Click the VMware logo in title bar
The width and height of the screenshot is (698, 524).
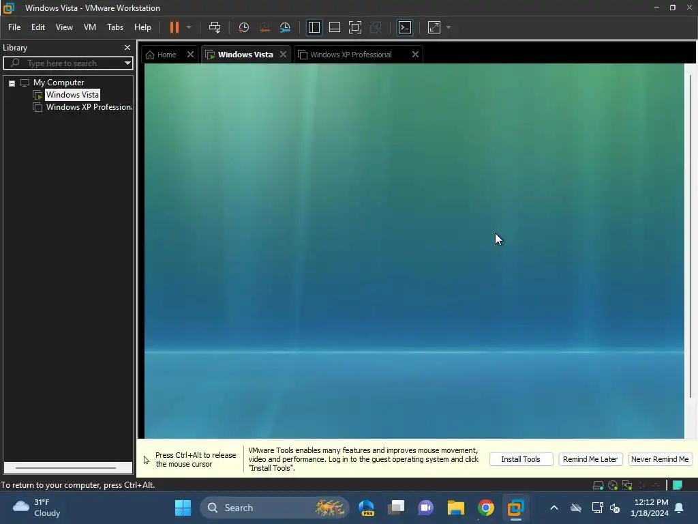click(9, 8)
